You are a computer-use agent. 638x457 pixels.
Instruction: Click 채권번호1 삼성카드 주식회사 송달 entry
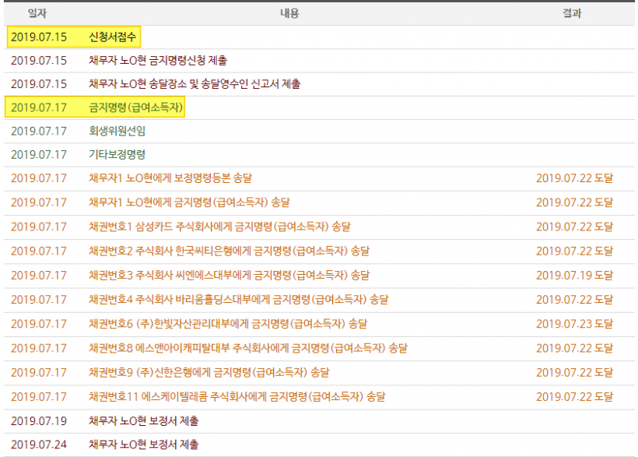click(219, 227)
